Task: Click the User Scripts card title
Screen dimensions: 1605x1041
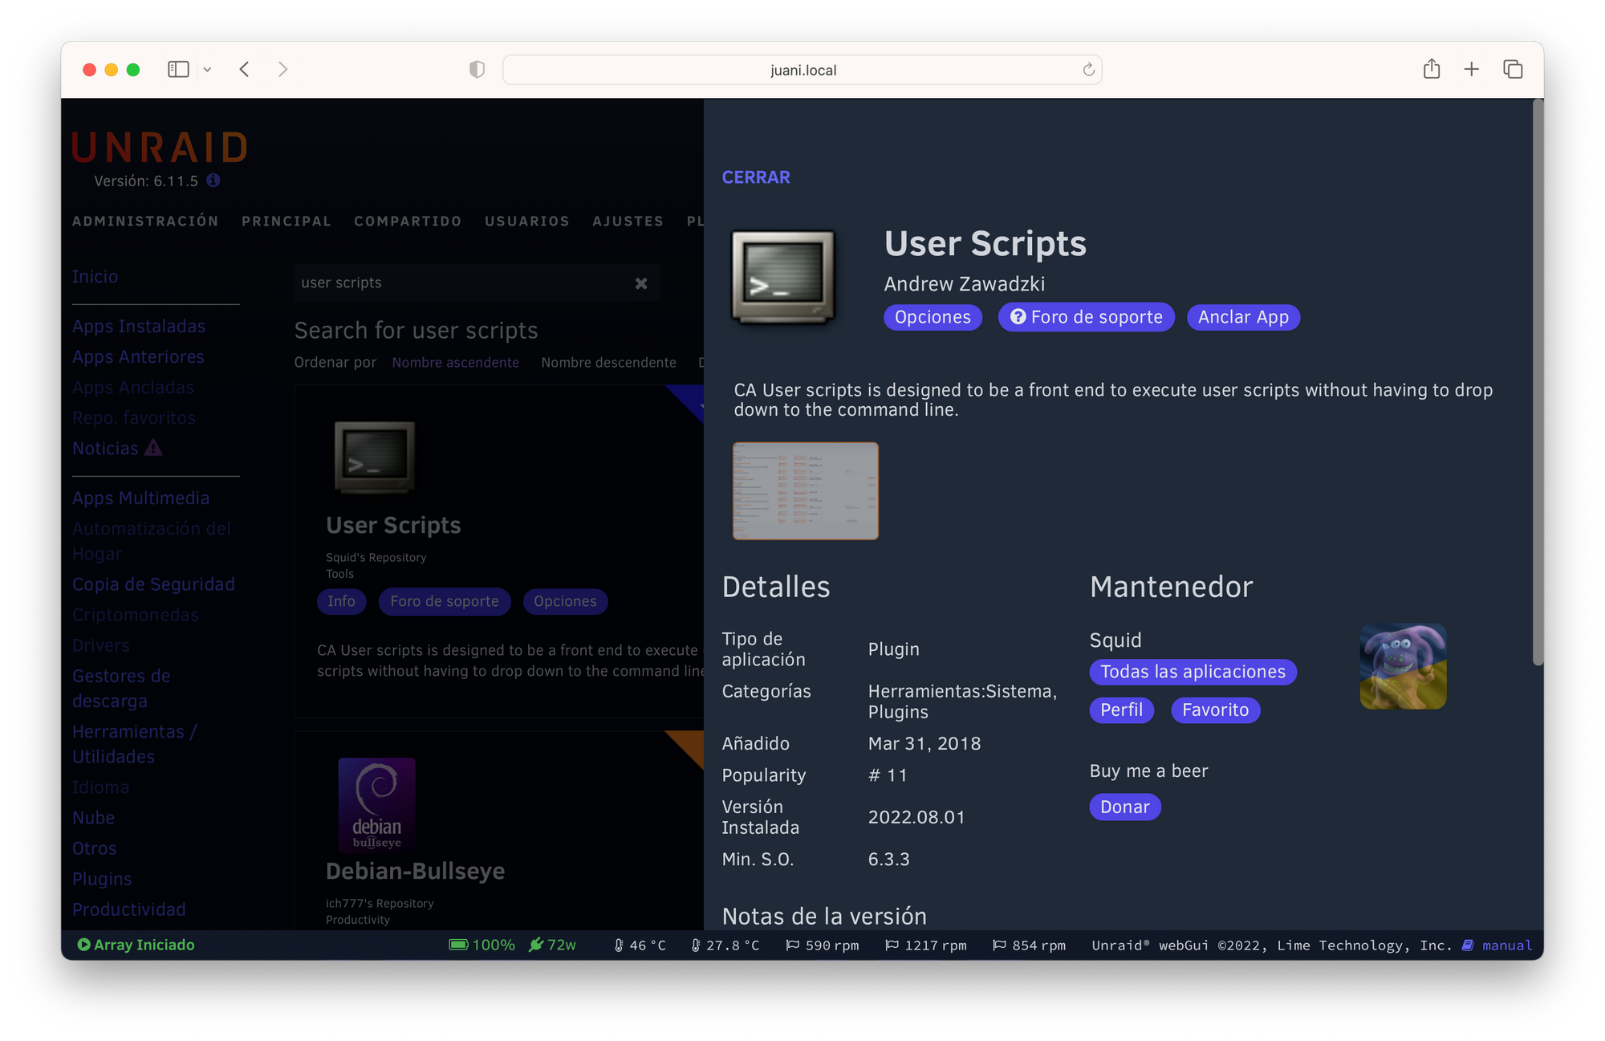Action: (393, 525)
